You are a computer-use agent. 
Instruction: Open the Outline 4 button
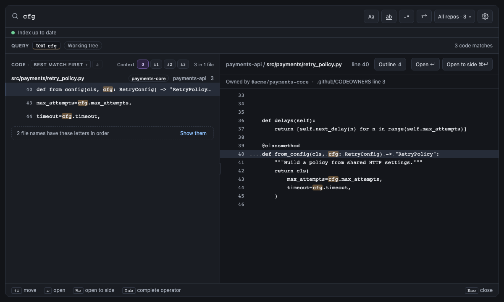[x=390, y=64]
